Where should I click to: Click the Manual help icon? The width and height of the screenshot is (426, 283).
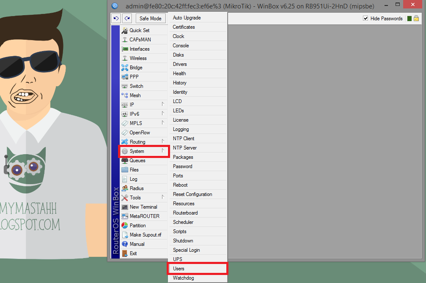125,244
